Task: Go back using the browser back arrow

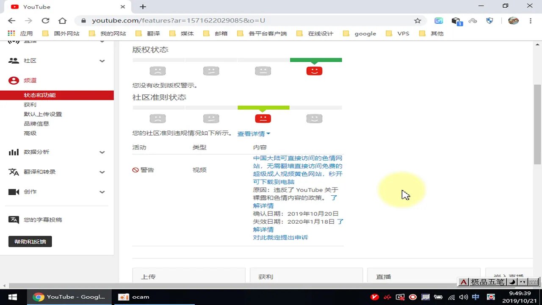Action: coord(11,20)
